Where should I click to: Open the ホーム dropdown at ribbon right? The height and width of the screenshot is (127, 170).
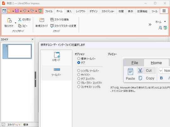click(x=165, y=22)
